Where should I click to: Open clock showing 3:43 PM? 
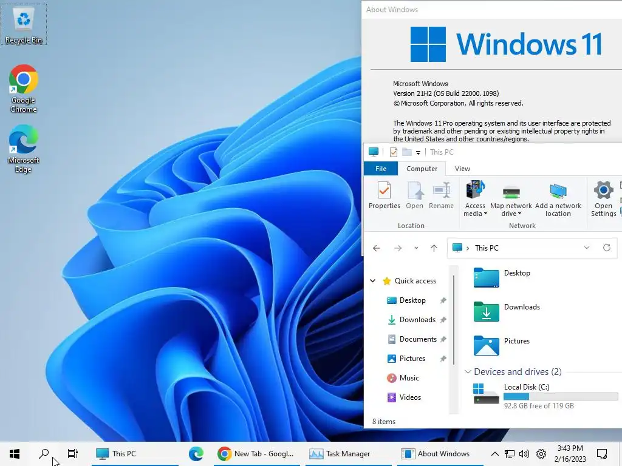pos(570,453)
